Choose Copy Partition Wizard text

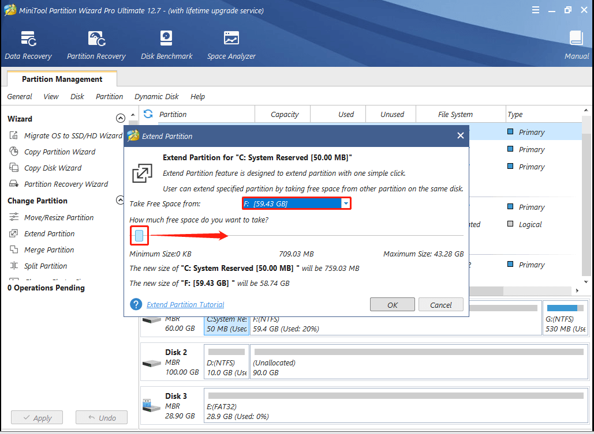(x=60, y=152)
